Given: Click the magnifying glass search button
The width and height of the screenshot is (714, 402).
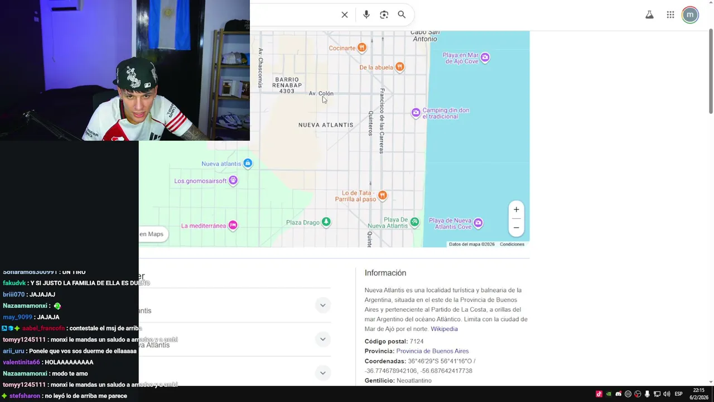Looking at the screenshot, I should pyautogui.click(x=402, y=15).
